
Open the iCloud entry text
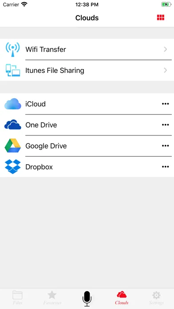[x=36, y=104]
